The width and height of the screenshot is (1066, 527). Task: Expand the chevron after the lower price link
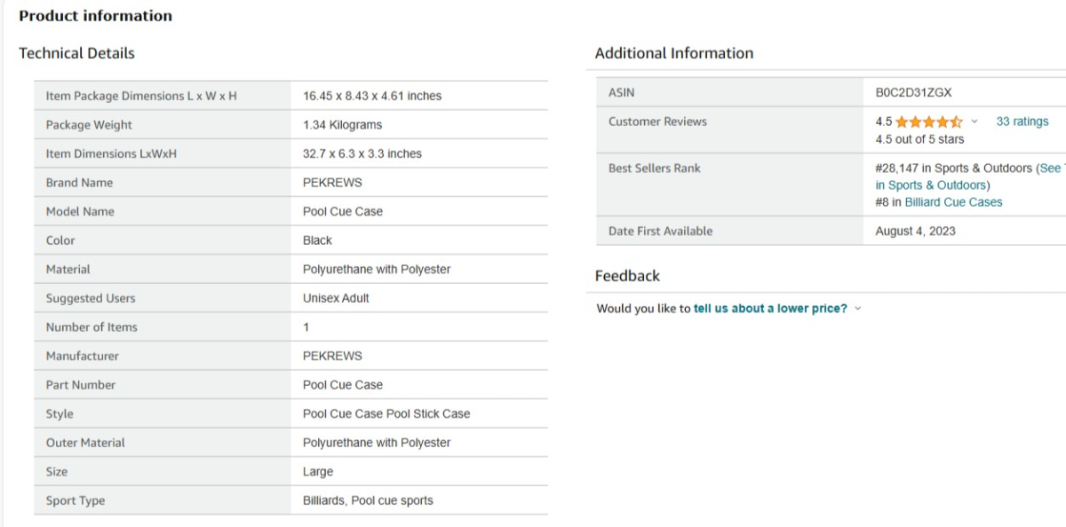(858, 309)
